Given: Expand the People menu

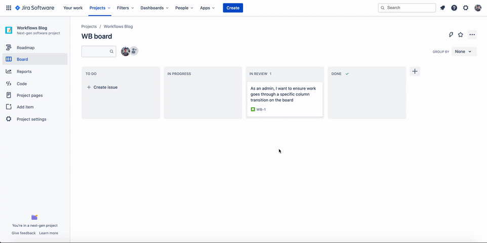Looking at the screenshot, I should (184, 8).
